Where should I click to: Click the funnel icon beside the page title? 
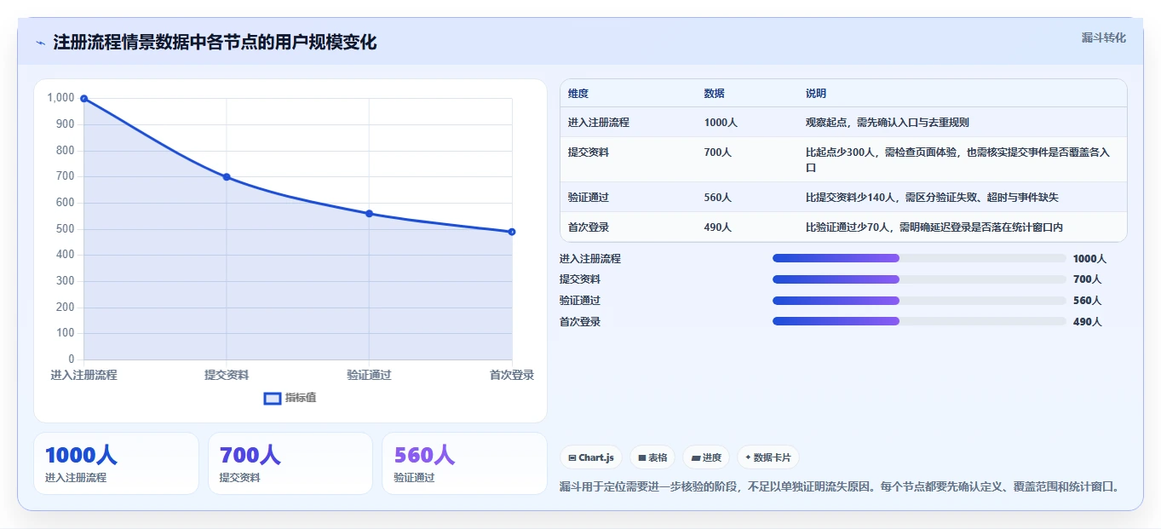pos(40,43)
